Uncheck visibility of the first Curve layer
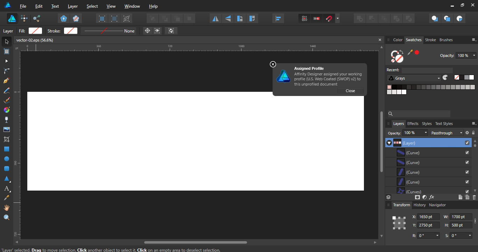 click(467, 153)
